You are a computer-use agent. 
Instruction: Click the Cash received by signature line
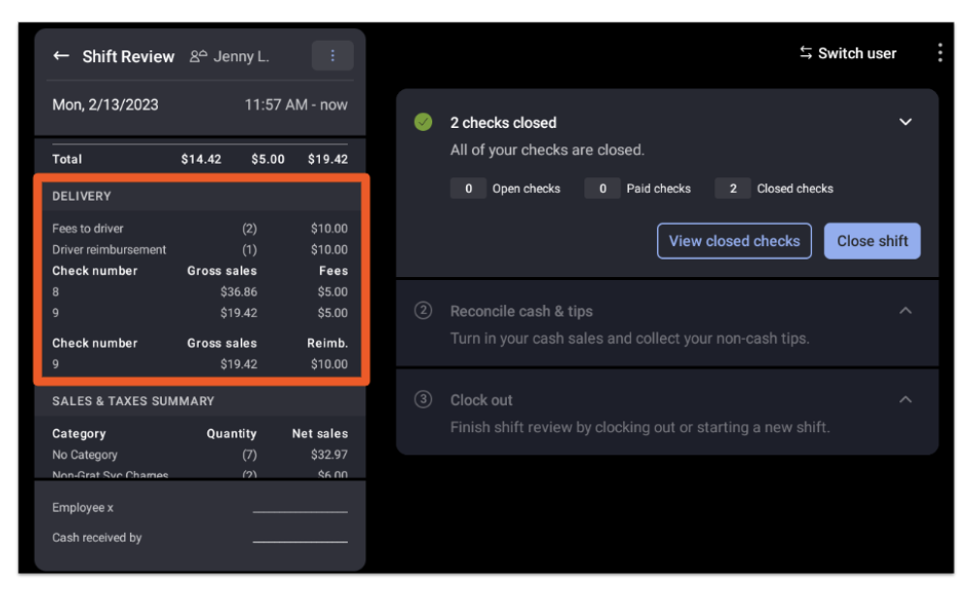pos(299,542)
